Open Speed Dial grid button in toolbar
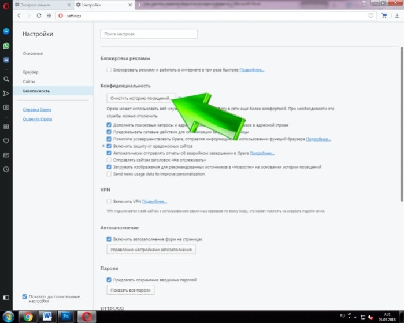Viewport: 404px width, 323px height. pyautogui.click(x=49, y=16)
